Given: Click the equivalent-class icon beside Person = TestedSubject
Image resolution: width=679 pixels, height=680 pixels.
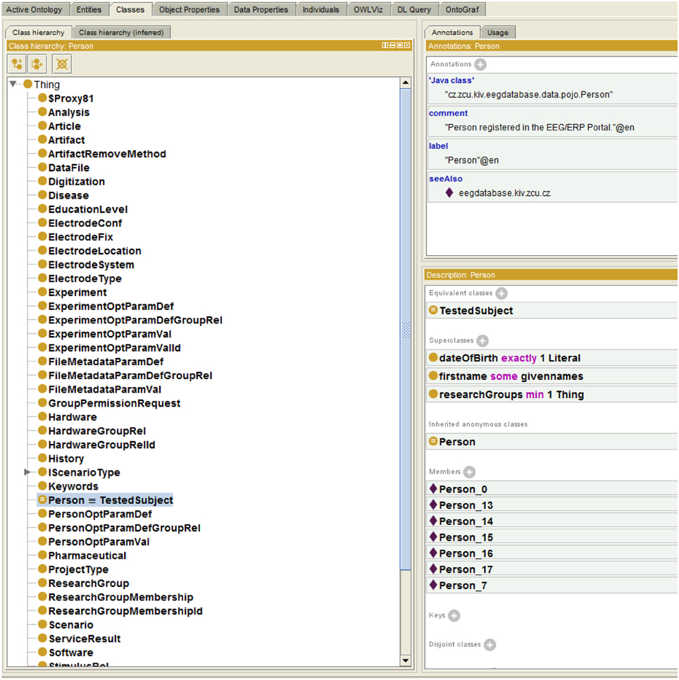Looking at the screenshot, I should 42,500.
